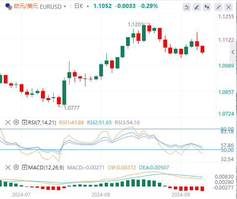Remove the RSI indicator panel
Image resolution: width=237 pixels, height=199 pixels.
(x=8, y=122)
